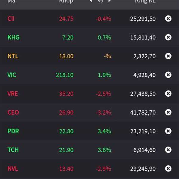
Task: Delete the NTL row with X icon
Action: [168, 56]
